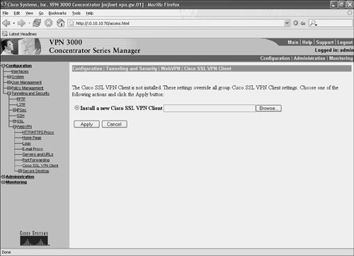Screen dimensions: 354x256
Task: Click the URL address bar
Action: coord(176,23)
